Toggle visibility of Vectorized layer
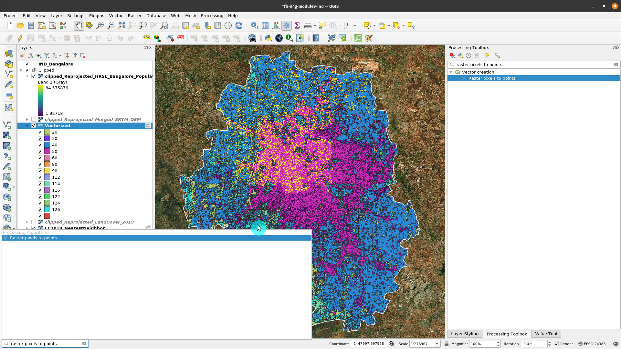The image size is (621, 349). (x=34, y=125)
